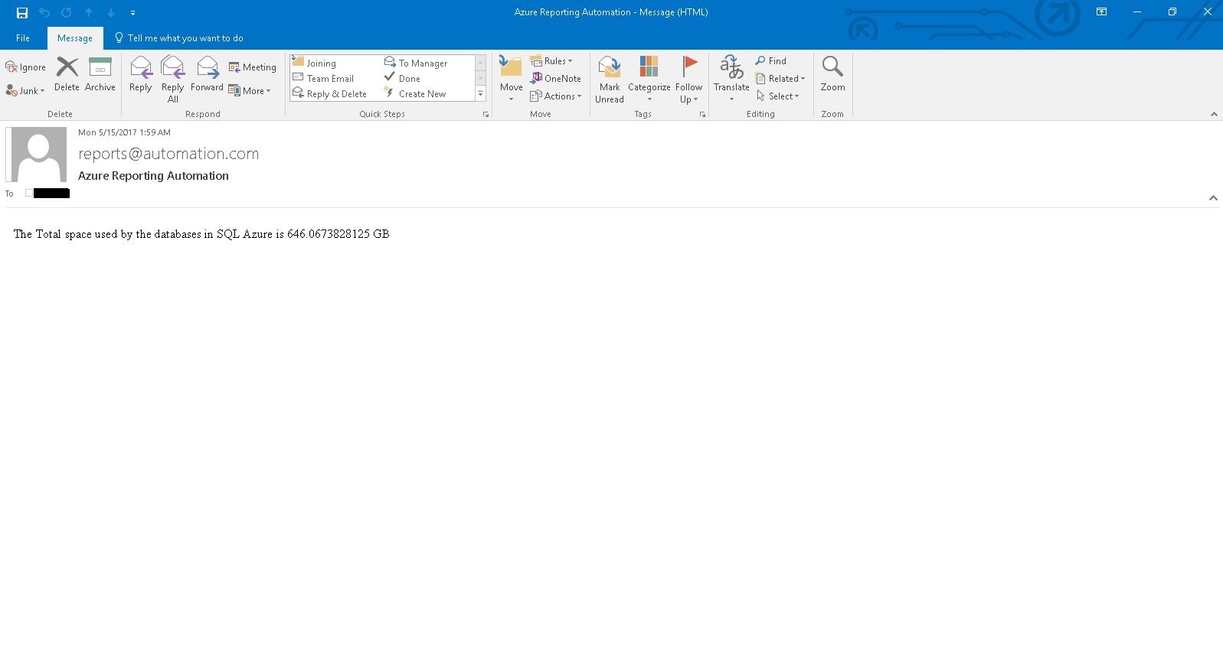Run the Team Email quick step
The width and height of the screenshot is (1223, 654).
323,78
